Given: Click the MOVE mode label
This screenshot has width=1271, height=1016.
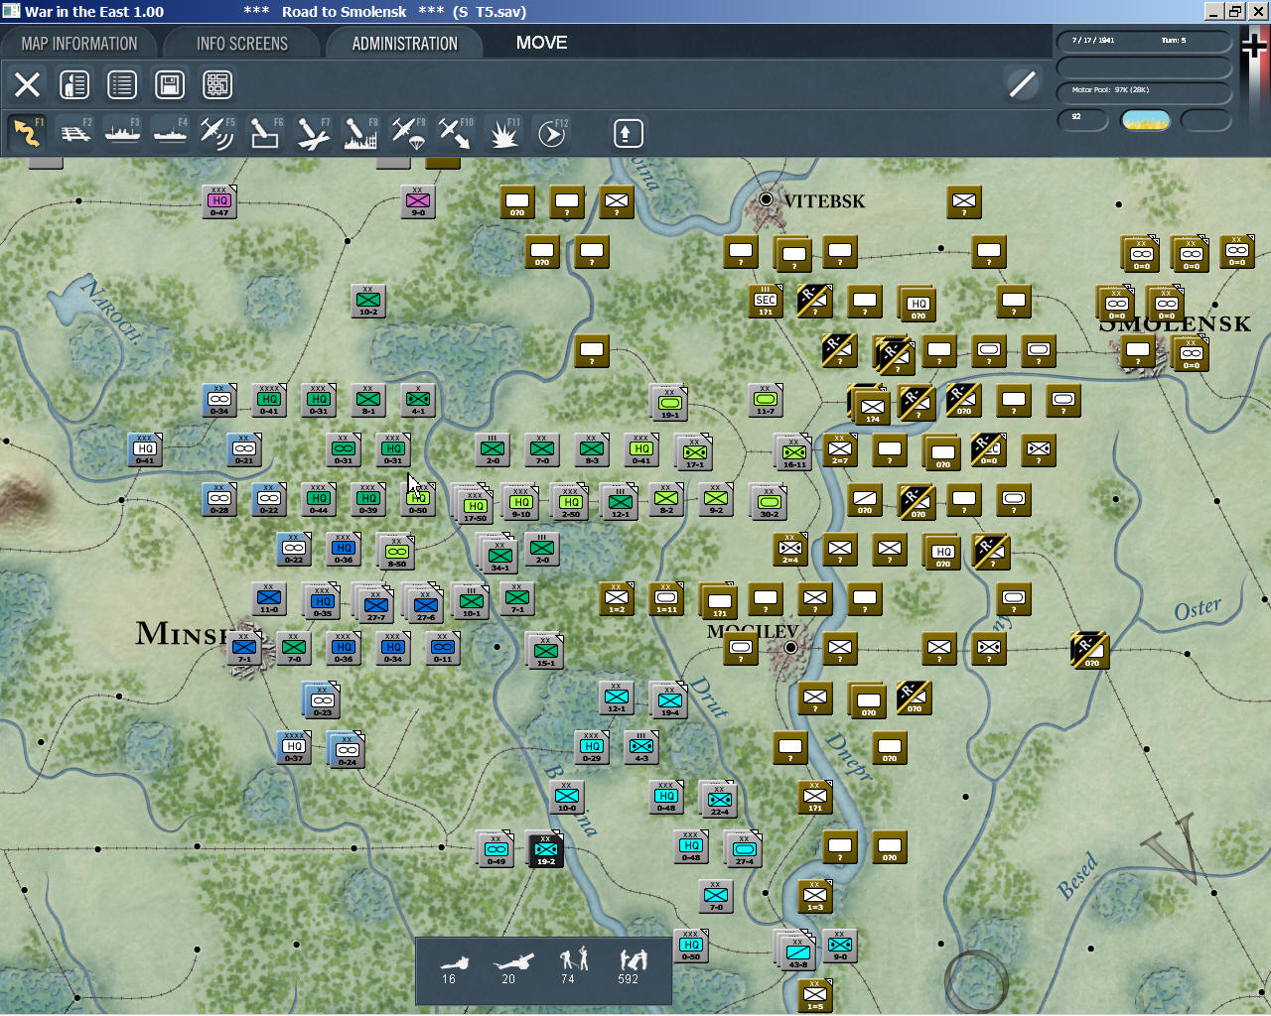Looking at the screenshot, I should [542, 43].
